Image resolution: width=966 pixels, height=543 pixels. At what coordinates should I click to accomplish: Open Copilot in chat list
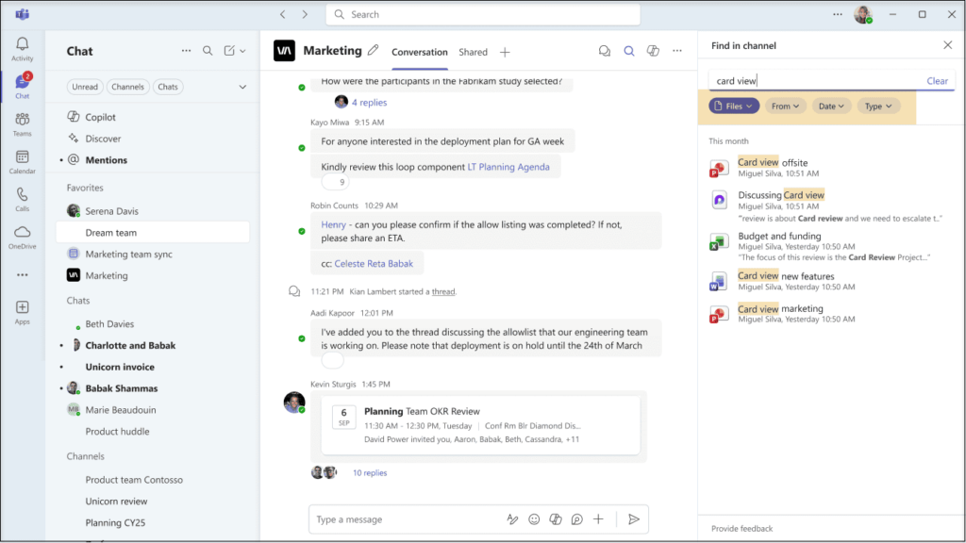[100, 117]
